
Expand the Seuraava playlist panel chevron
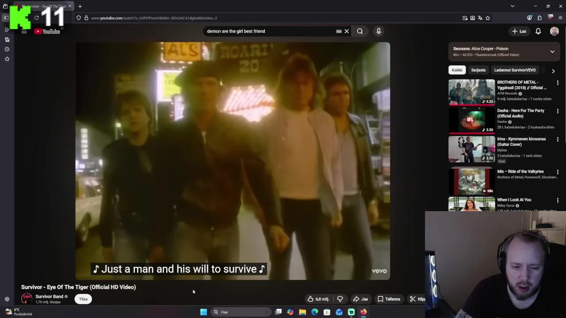coord(552,52)
